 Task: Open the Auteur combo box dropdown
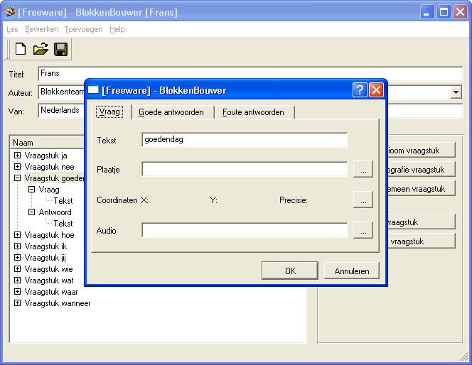pyautogui.click(x=456, y=92)
